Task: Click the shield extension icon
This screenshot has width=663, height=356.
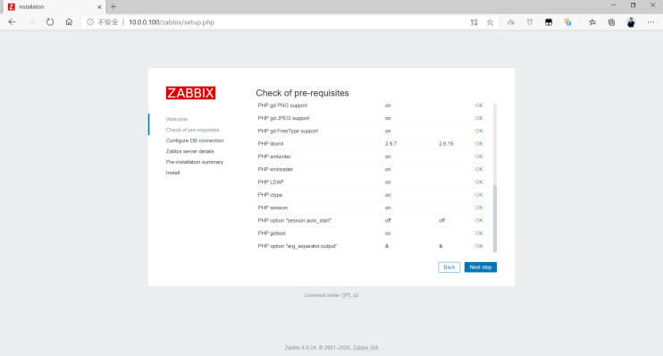Action: (530, 22)
